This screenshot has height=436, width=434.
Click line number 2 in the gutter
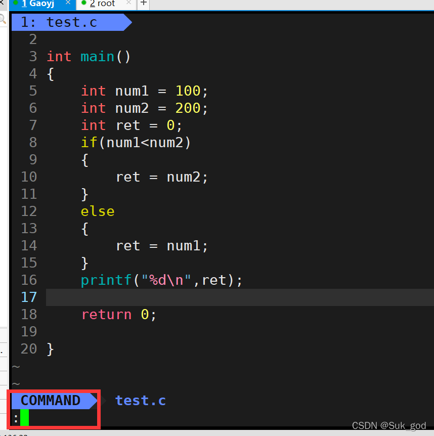(x=33, y=39)
